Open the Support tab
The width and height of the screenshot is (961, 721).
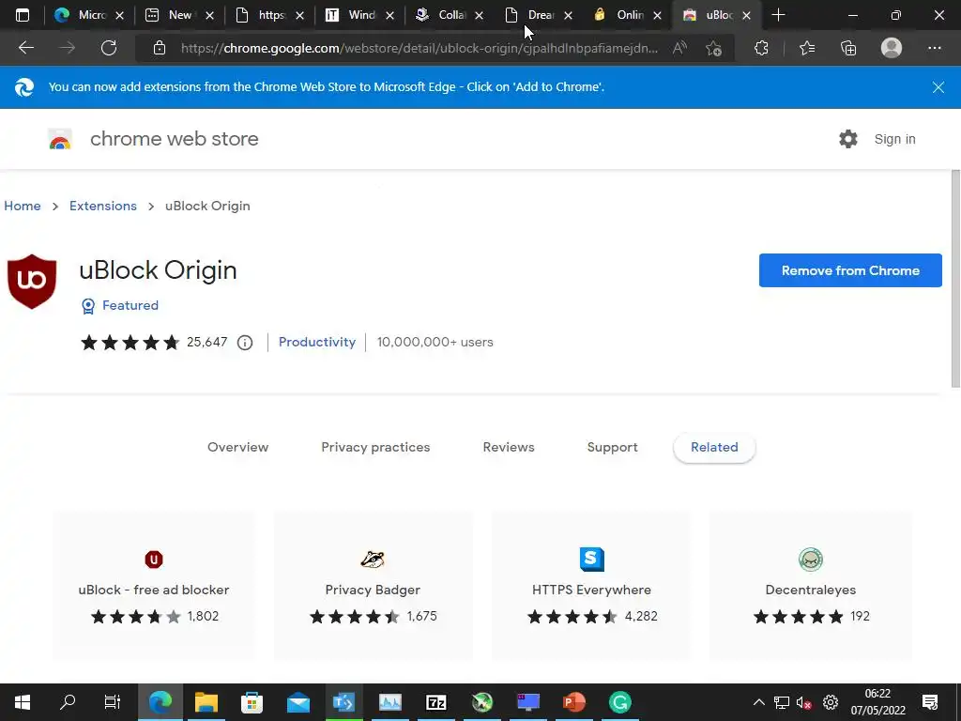coord(612,447)
